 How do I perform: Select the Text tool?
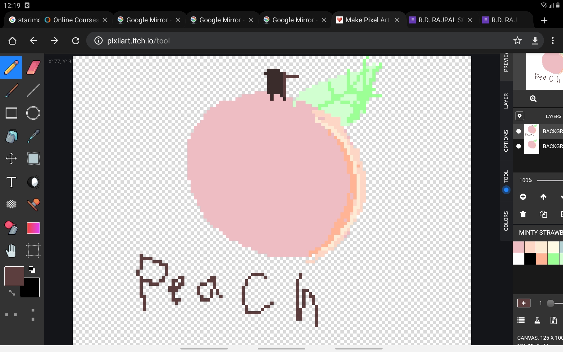click(11, 182)
